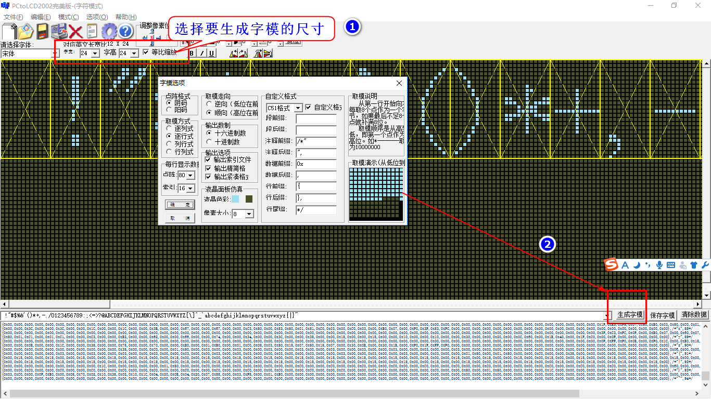Viewport: 711px width, 399px height.
Task: Select 列行式 sampling mode
Action: point(169,144)
